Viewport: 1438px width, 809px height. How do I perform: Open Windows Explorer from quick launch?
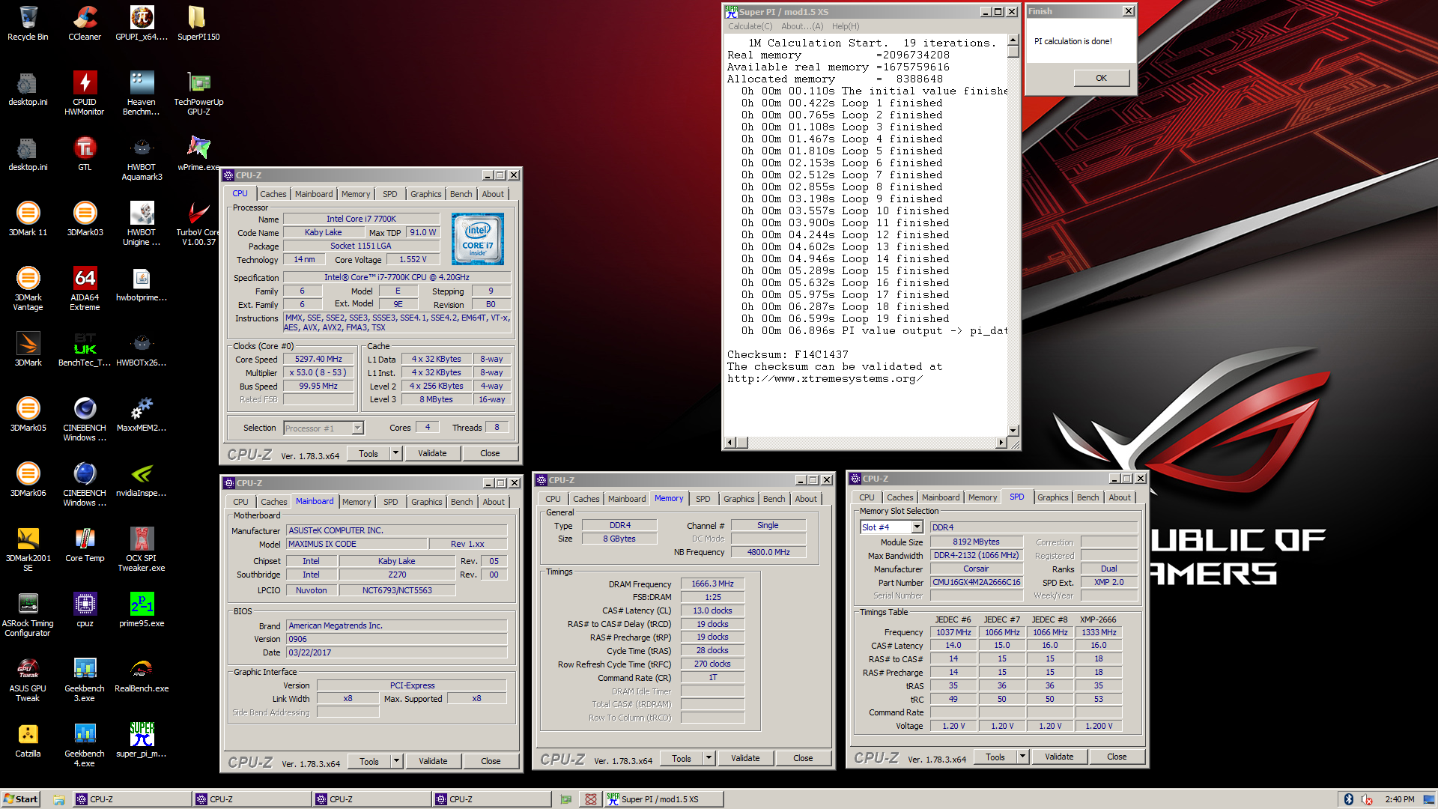(x=58, y=799)
